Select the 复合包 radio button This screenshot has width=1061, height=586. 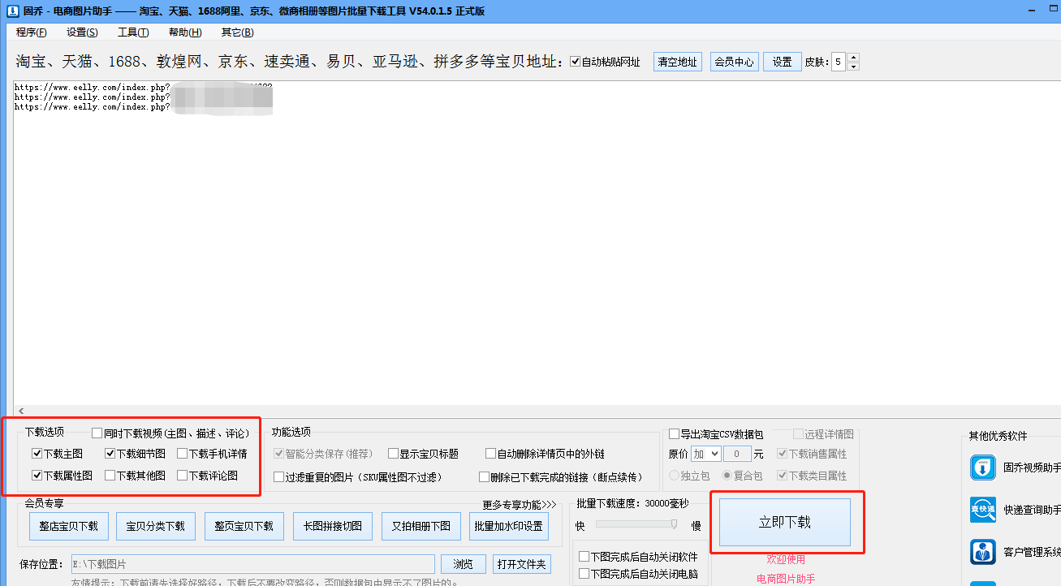727,476
